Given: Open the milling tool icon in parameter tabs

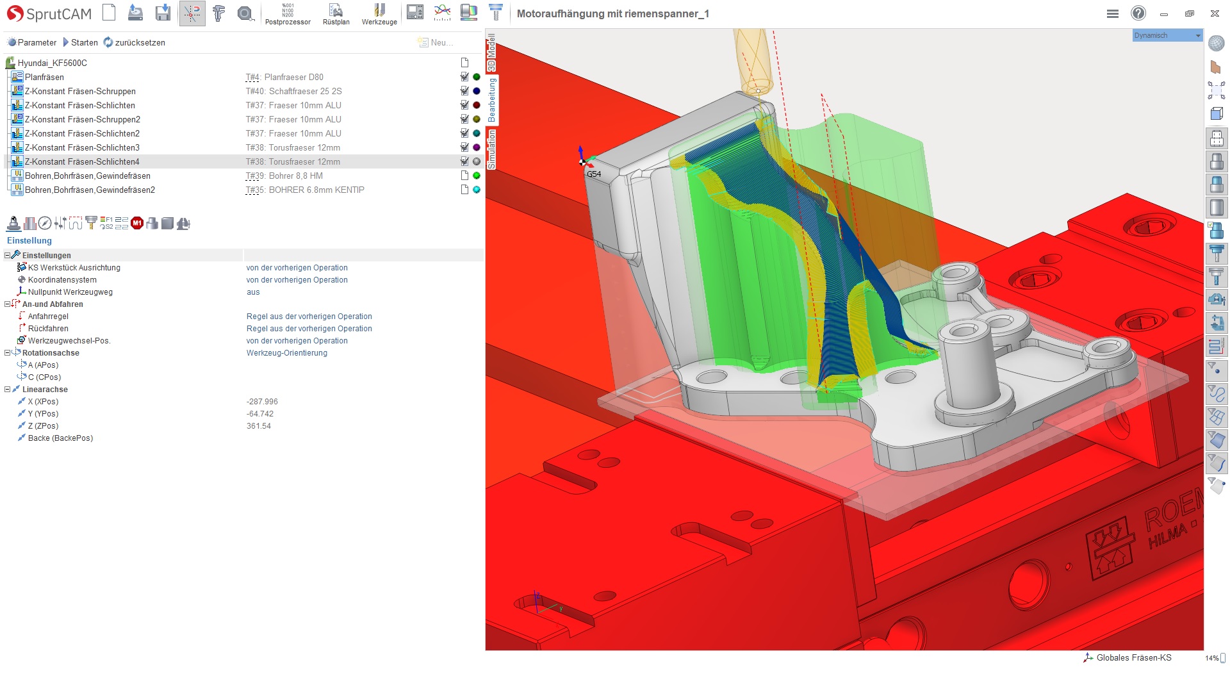Looking at the screenshot, I should click(91, 223).
